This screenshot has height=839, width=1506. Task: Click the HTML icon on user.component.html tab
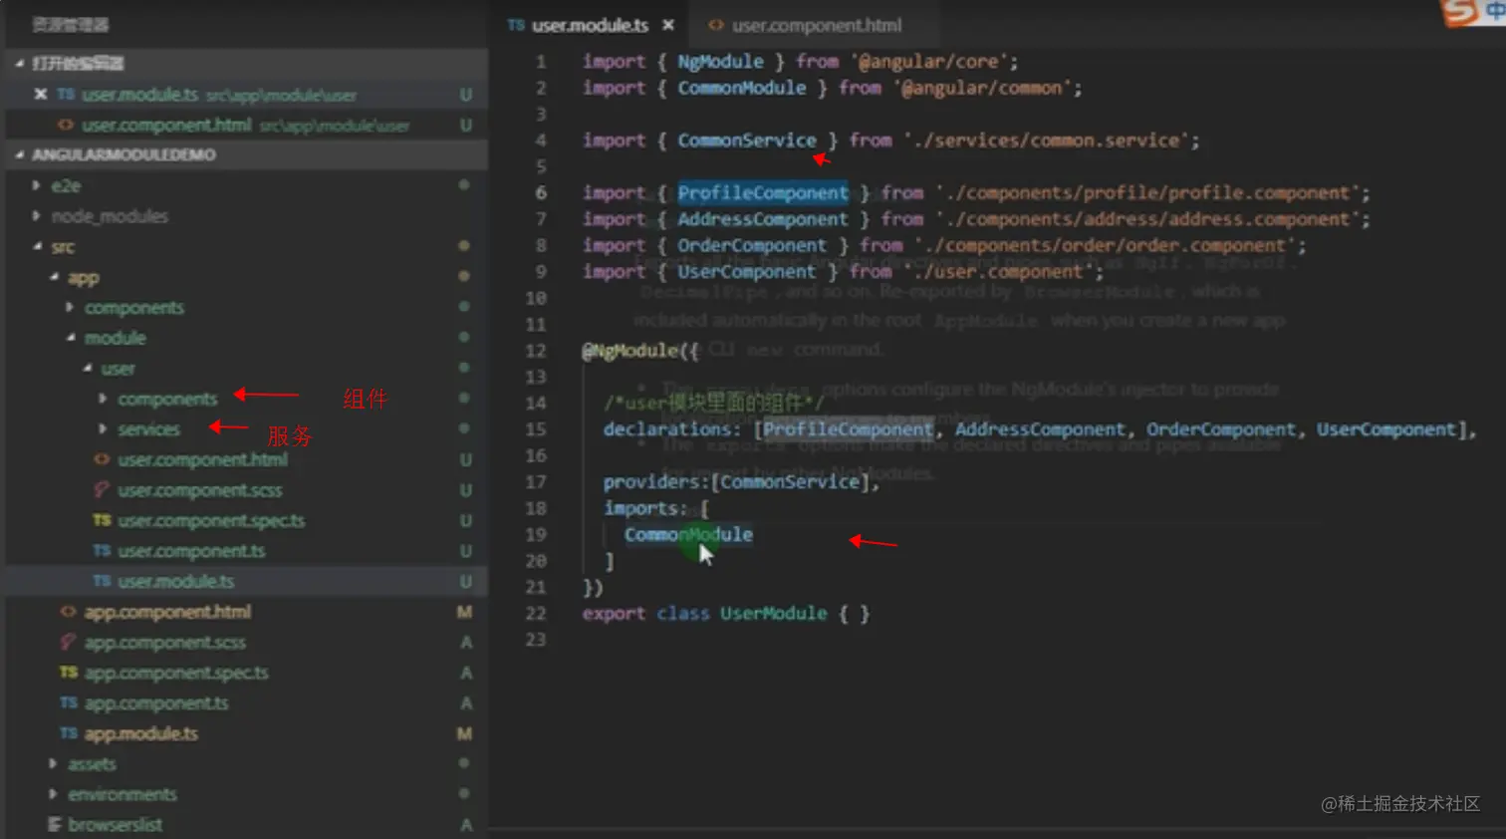click(x=715, y=25)
